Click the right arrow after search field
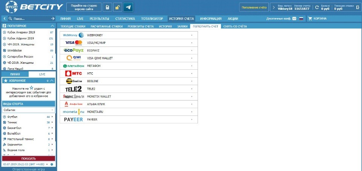 click(53, 19)
